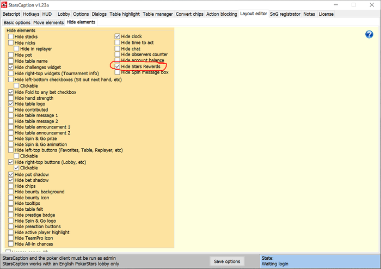
Task: Toggle Hide bounty icon
Action: 11,198
